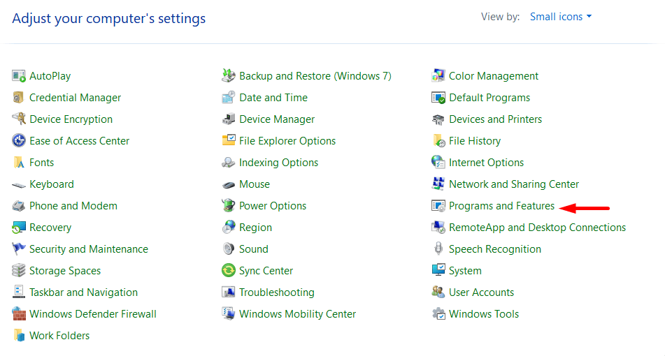The height and width of the screenshot is (356, 665).
Task: Click the Programs and Features icon
Action: click(x=438, y=206)
